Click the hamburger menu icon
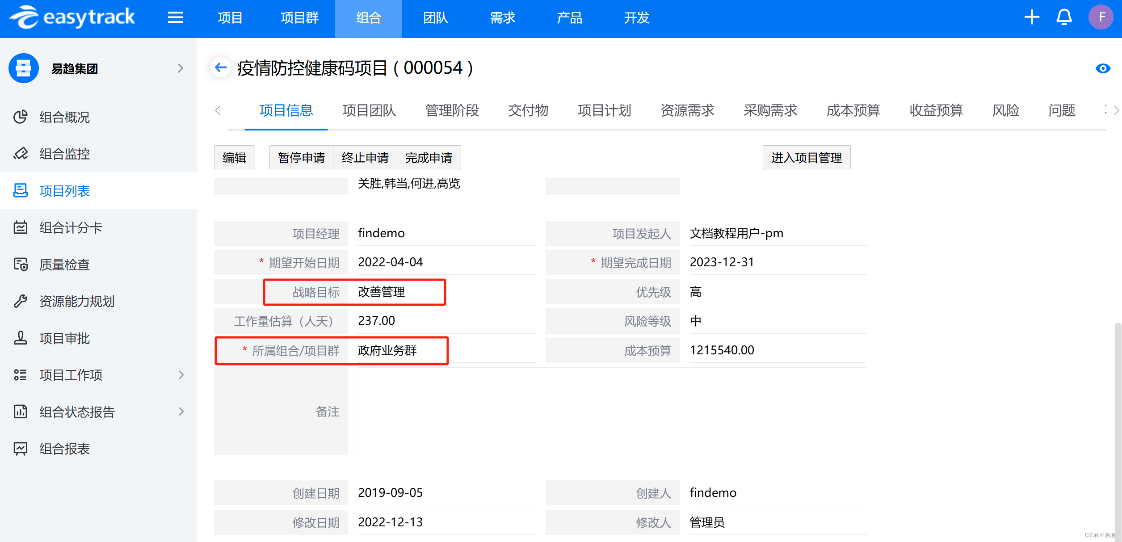The width and height of the screenshot is (1122, 542). point(175,18)
